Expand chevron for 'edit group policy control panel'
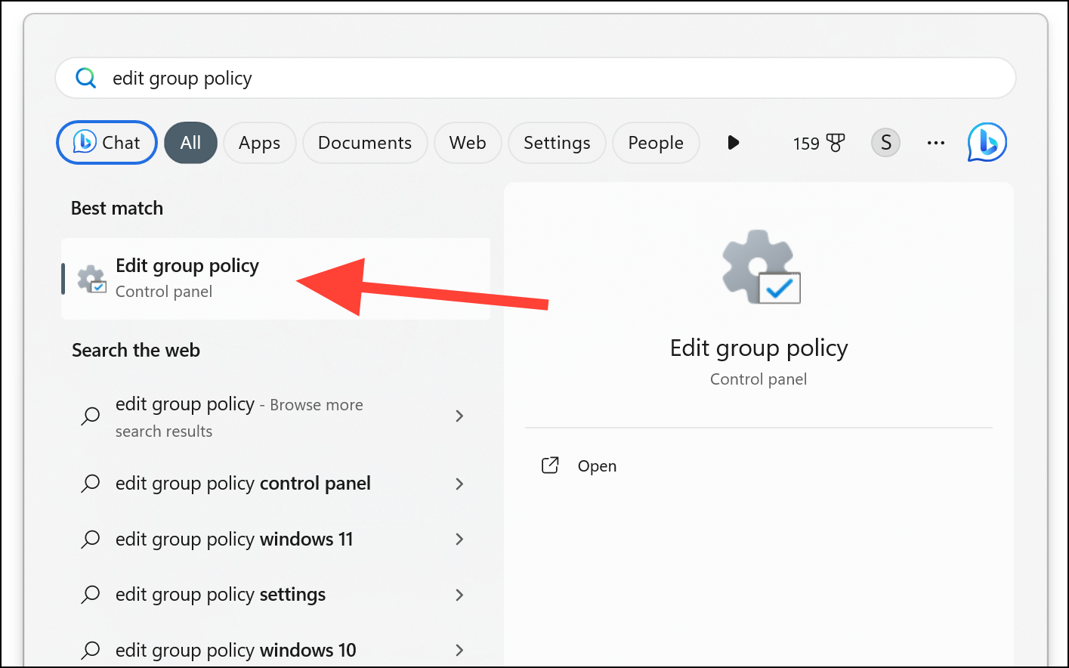This screenshot has width=1069, height=668. (x=459, y=484)
